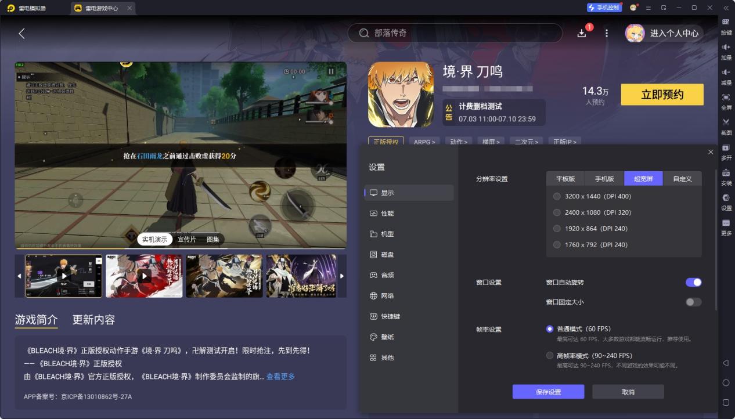
Task: Open 设置 from the right sidebar
Action: click(726, 201)
